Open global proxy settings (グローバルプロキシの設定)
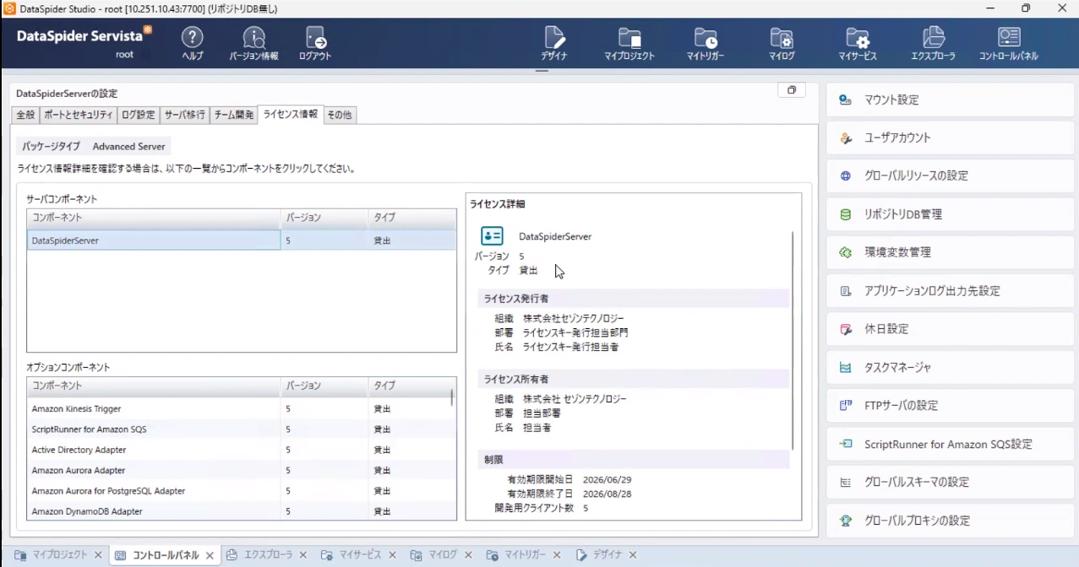This screenshot has width=1079, height=567. pos(951,521)
